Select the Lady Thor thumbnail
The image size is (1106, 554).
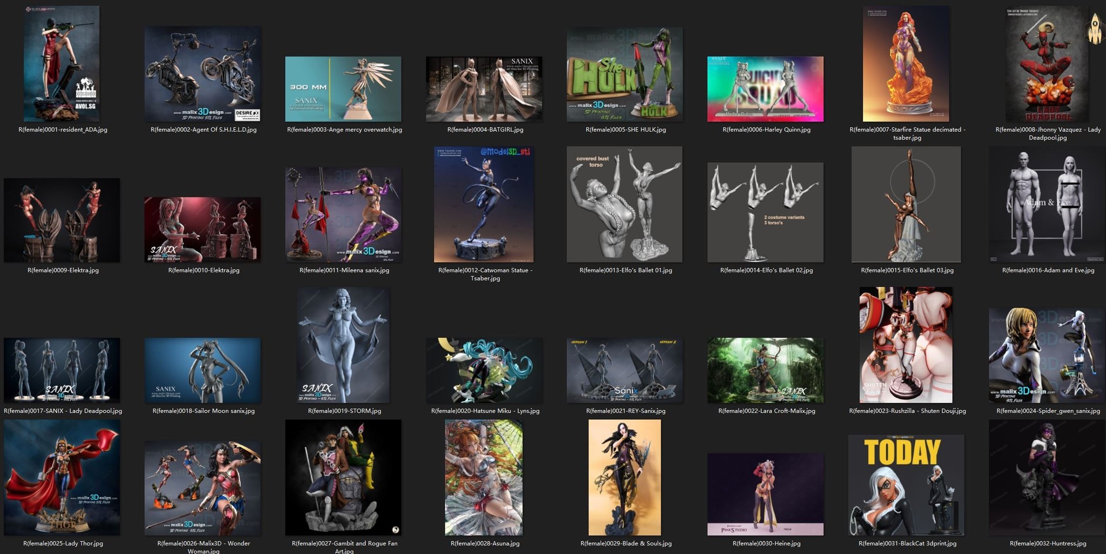62,477
